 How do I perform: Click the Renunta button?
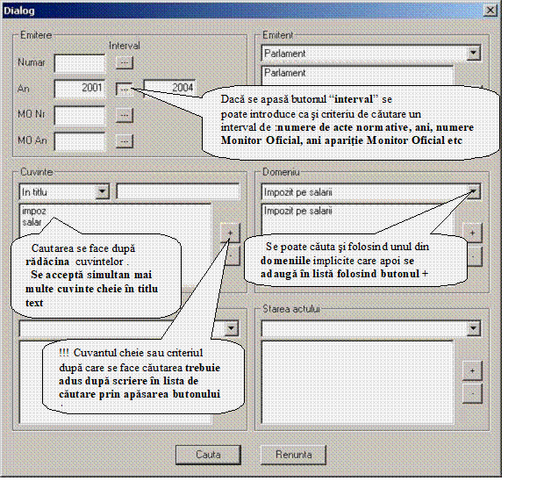(x=294, y=455)
